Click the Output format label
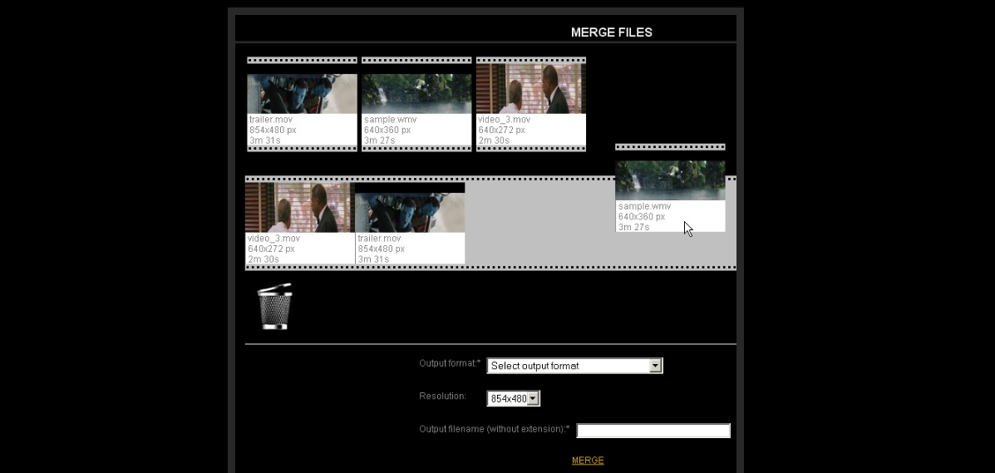The width and height of the screenshot is (995, 473). click(x=450, y=363)
